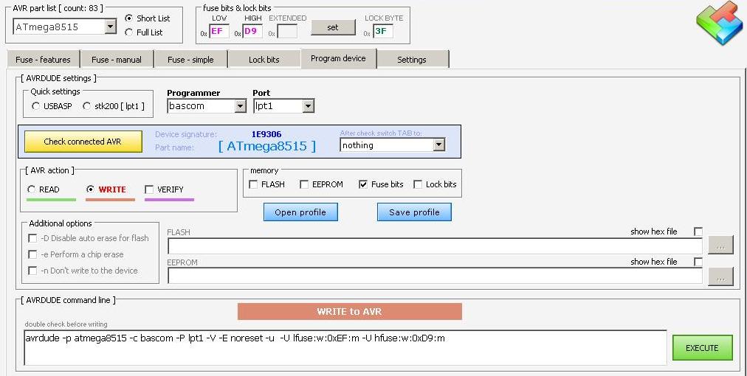Switch to the Fuse - manual tab
Viewport: 747px width, 376px height.
(117, 60)
